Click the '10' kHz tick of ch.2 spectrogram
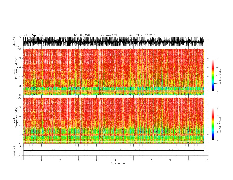Viewport: 233px width, 180px height. pos(20,98)
